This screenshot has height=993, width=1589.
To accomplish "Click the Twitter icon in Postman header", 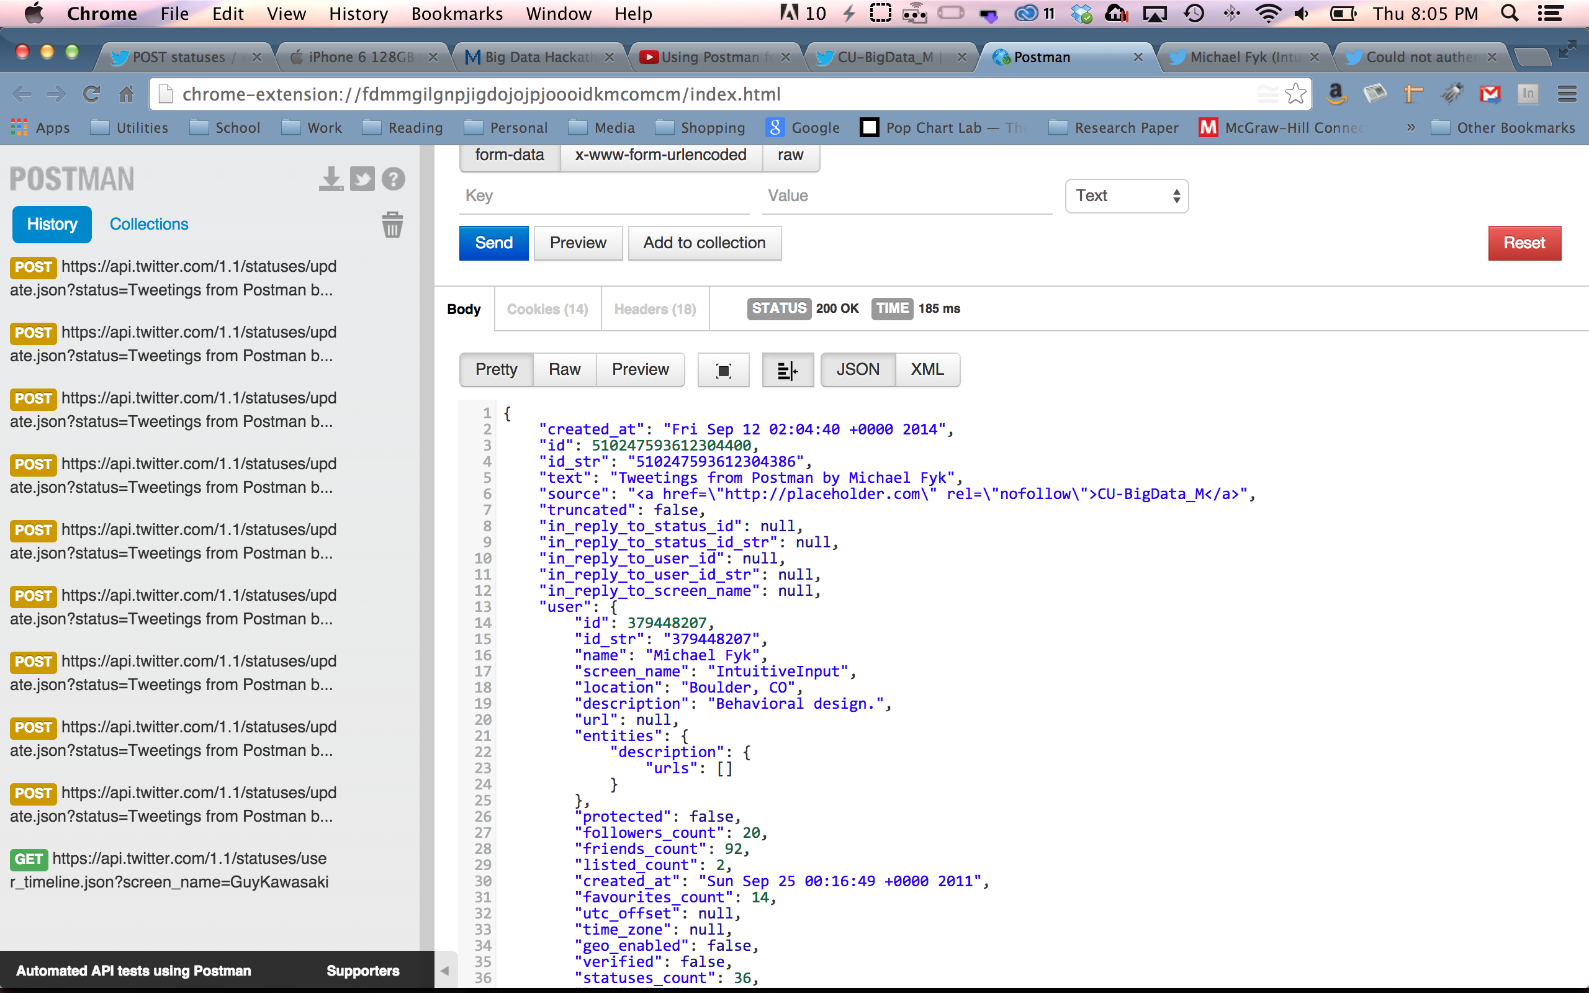I will pyautogui.click(x=362, y=179).
